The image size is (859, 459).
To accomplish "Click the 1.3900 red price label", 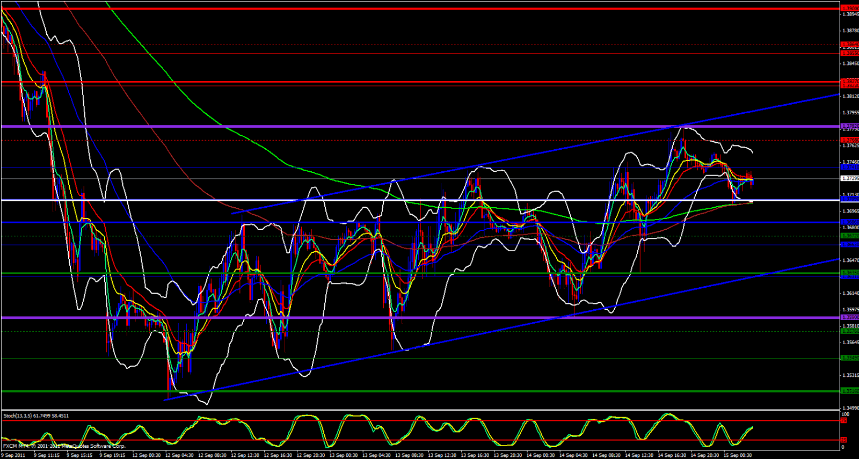I will coord(849,9).
